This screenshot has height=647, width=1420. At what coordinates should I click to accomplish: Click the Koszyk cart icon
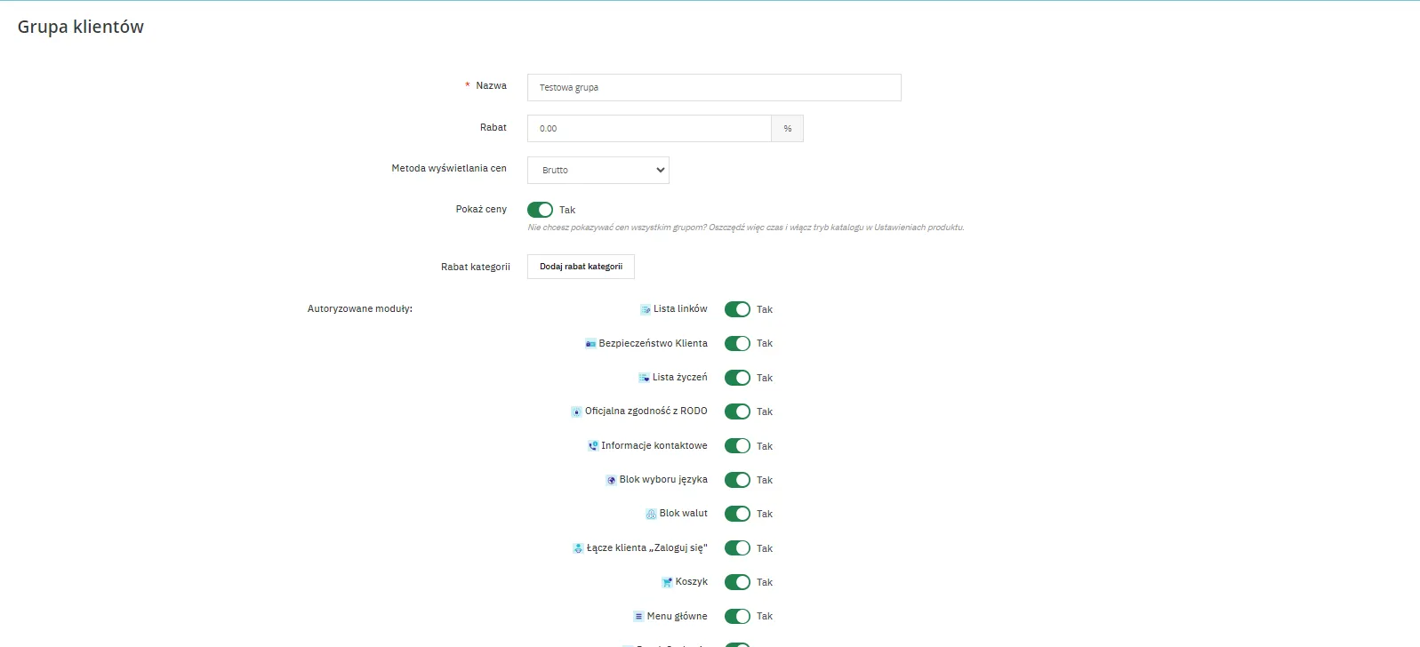click(667, 582)
